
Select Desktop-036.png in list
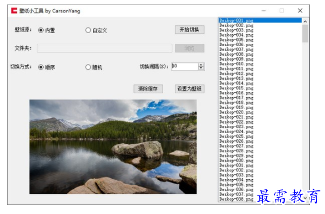point(236,189)
